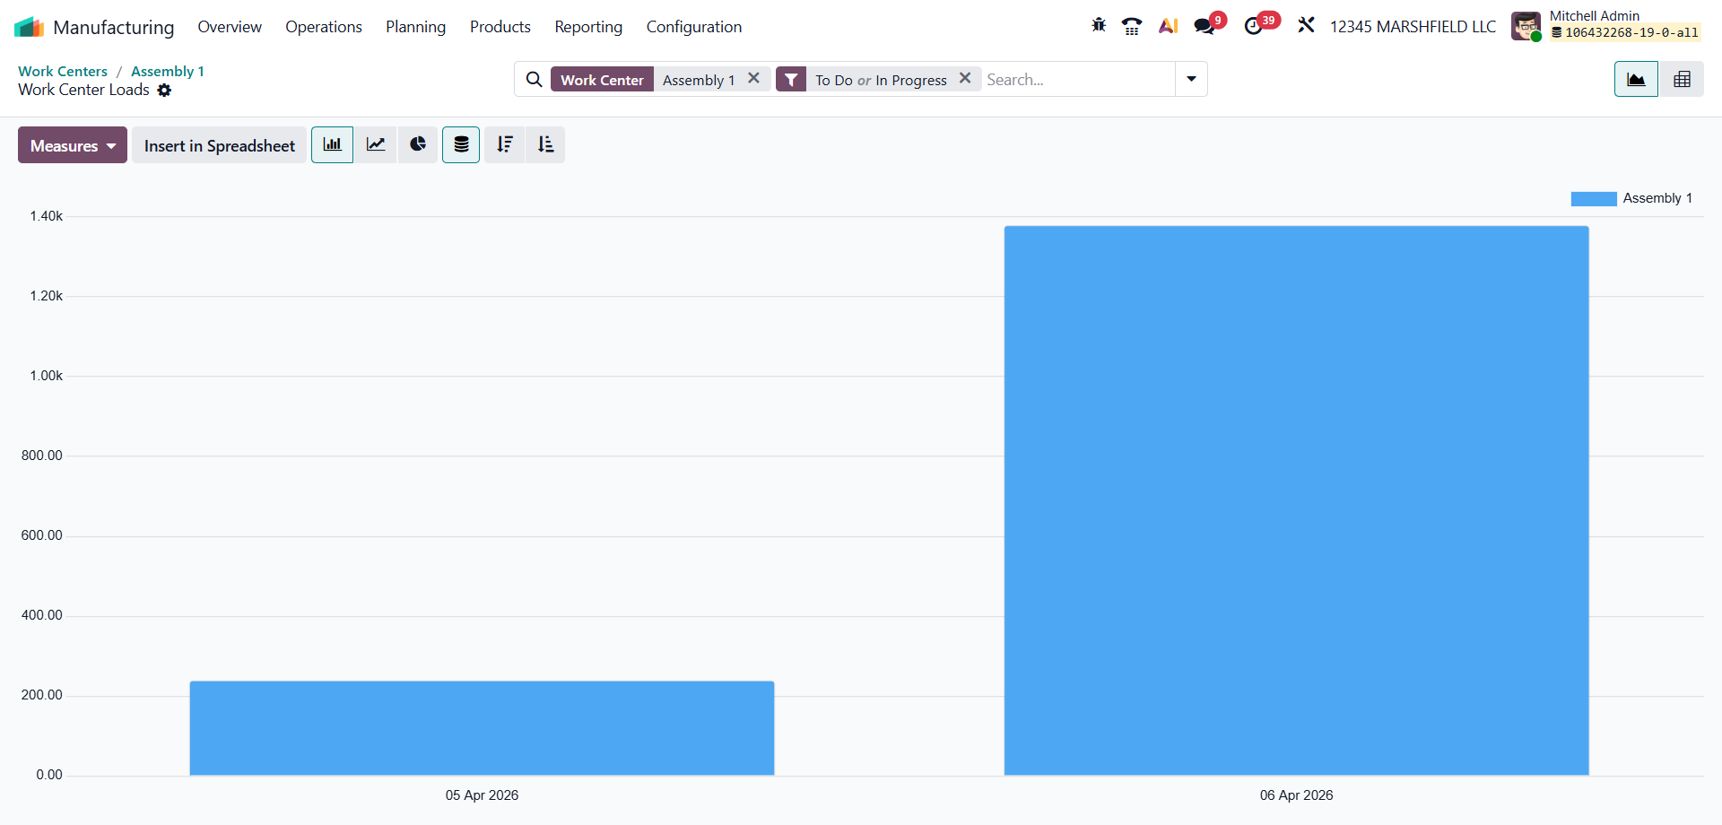This screenshot has width=1722, height=825.
Task: Toggle stacked chart mode
Action: click(x=461, y=145)
